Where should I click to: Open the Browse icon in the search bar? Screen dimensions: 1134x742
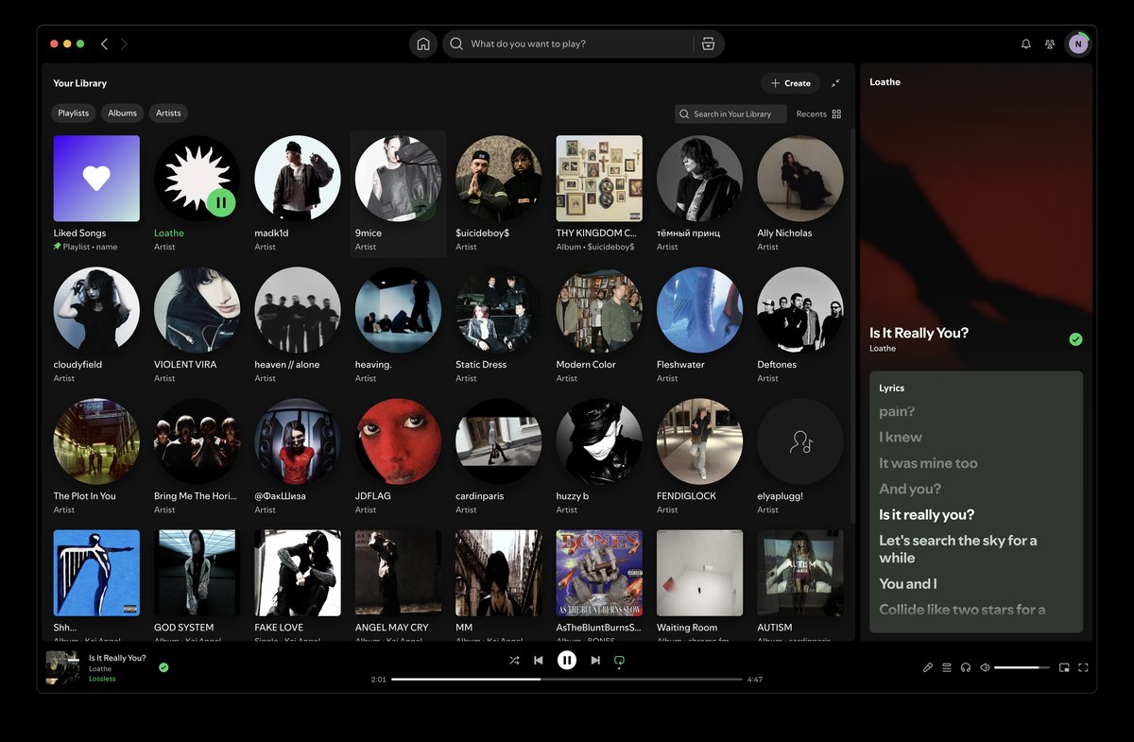tap(709, 43)
